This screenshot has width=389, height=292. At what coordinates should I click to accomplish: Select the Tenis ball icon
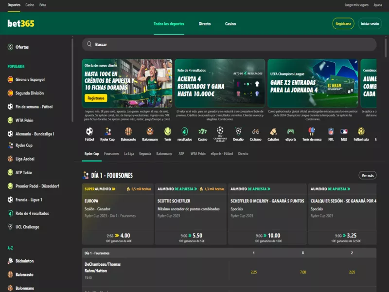point(168,131)
